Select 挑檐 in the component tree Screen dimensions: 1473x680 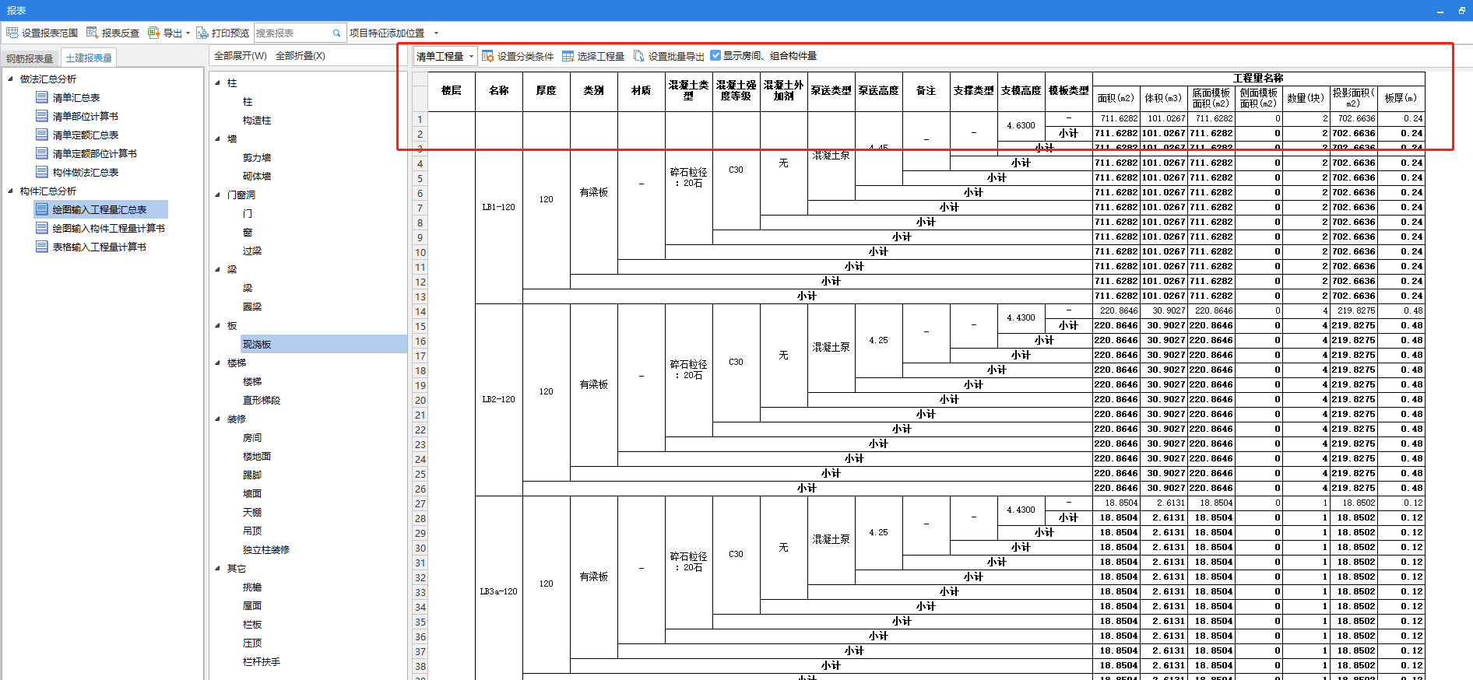click(x=252, y=587)
